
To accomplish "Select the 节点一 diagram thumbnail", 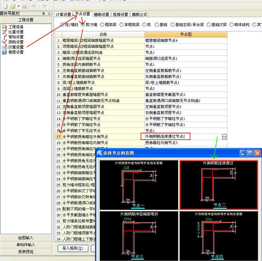I will [x=139, y=185].
